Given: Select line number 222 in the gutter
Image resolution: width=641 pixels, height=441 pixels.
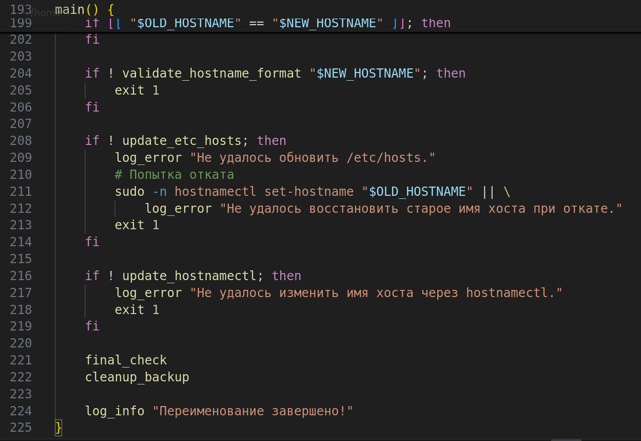Looking at the screenshot, I should pos(21,377).
